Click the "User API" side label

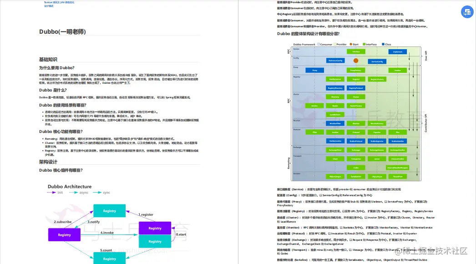pos(426,56)
